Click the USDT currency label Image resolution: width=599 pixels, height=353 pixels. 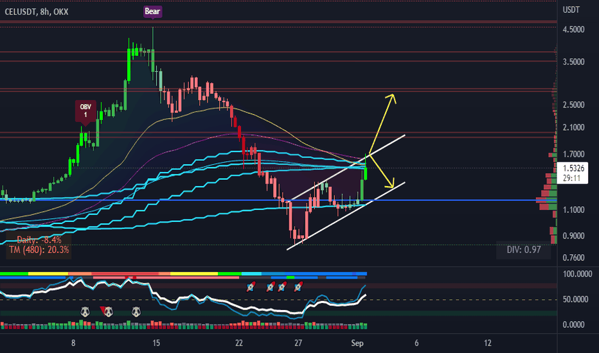[571, 10]
